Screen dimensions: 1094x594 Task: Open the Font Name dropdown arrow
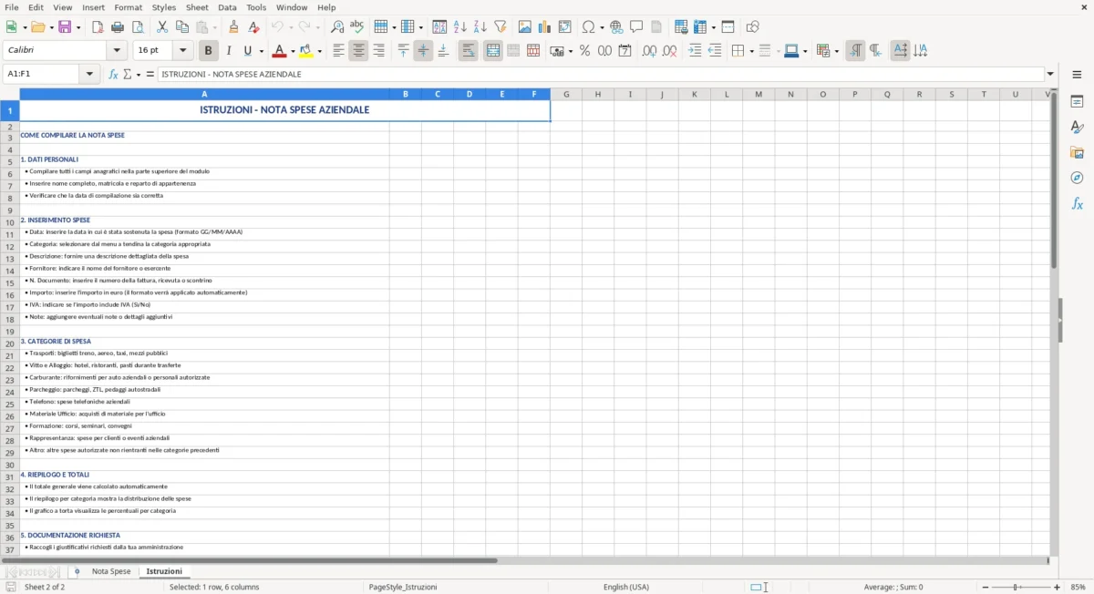click(117, 51)
